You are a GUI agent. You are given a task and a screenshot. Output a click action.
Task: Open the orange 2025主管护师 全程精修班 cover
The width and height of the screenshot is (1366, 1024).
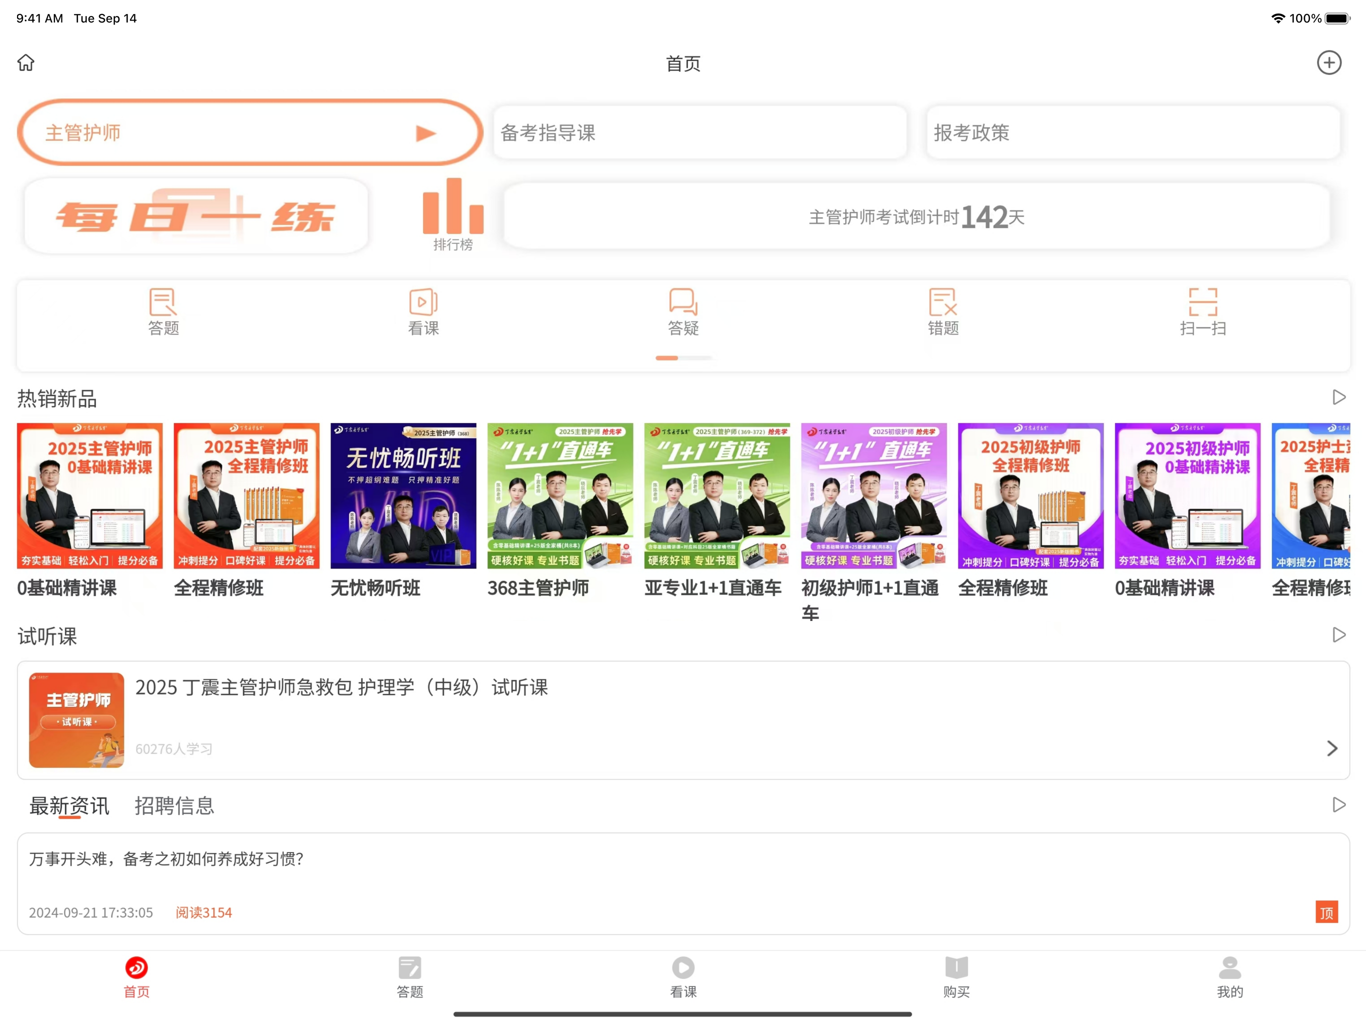click(x=246, y=495)
